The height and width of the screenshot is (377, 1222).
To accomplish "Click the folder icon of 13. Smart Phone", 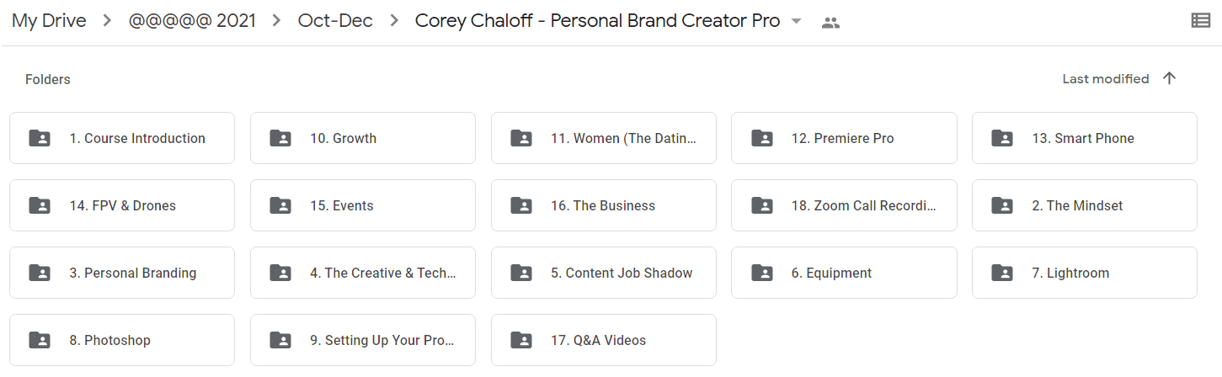I will click(1001, 138).
